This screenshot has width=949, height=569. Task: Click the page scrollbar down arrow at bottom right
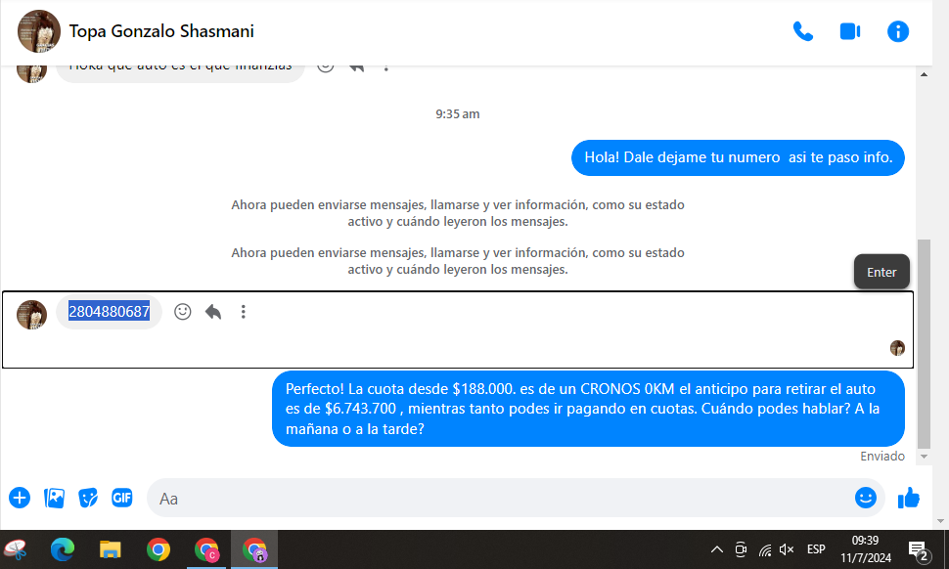pyautogui.click(x=940, y=521)
